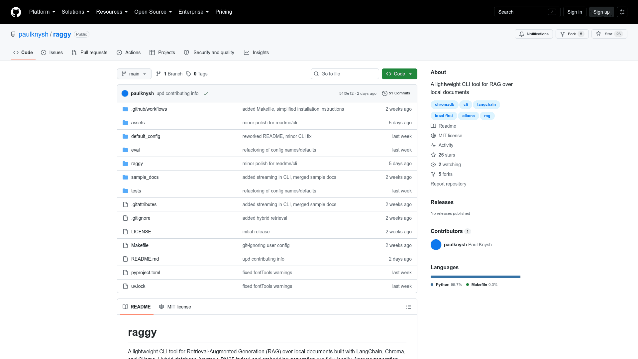Focus the Go to file field
This screenshot has width=638, height=359.
345,74
